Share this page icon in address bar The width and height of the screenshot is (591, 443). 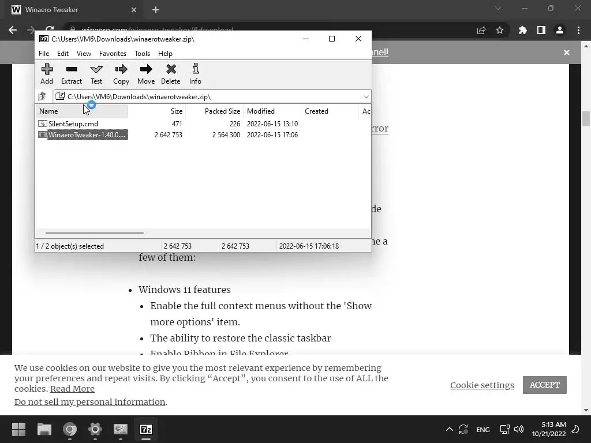coord(481,30)
